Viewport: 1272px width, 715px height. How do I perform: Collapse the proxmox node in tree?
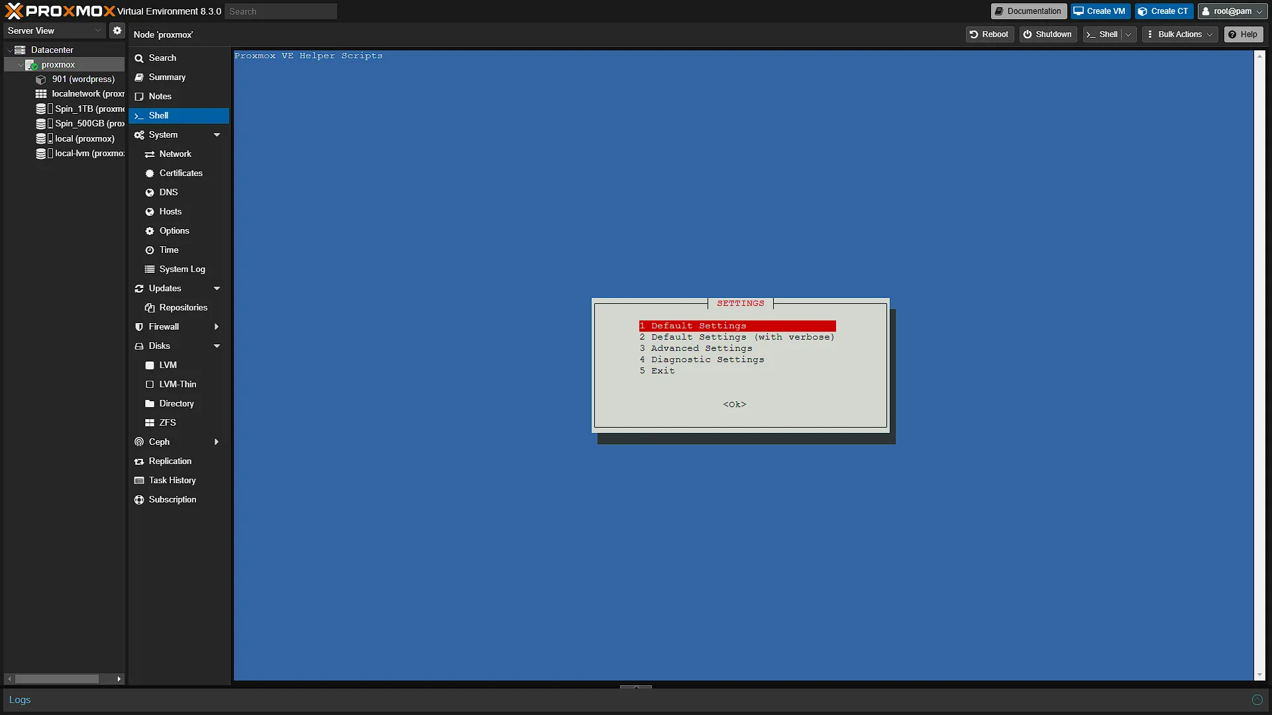(x=21, y=65)
